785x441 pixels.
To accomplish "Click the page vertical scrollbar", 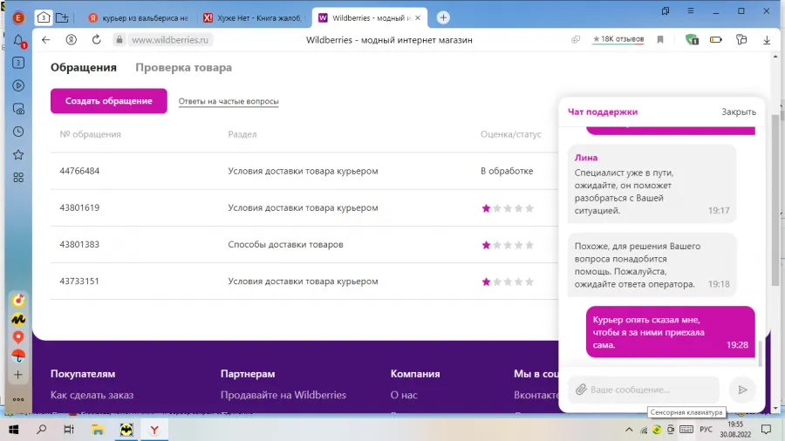I will tap(775, 200).
